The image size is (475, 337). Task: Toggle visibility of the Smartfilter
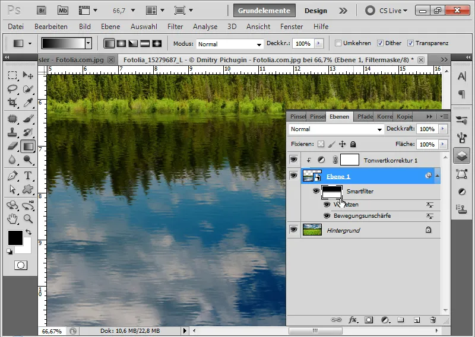coord(316,191)
